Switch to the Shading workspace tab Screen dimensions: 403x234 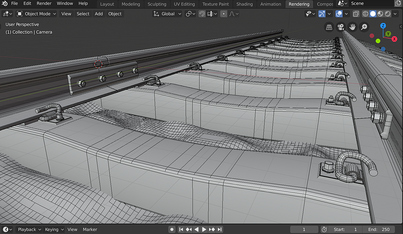coord(244,4)
